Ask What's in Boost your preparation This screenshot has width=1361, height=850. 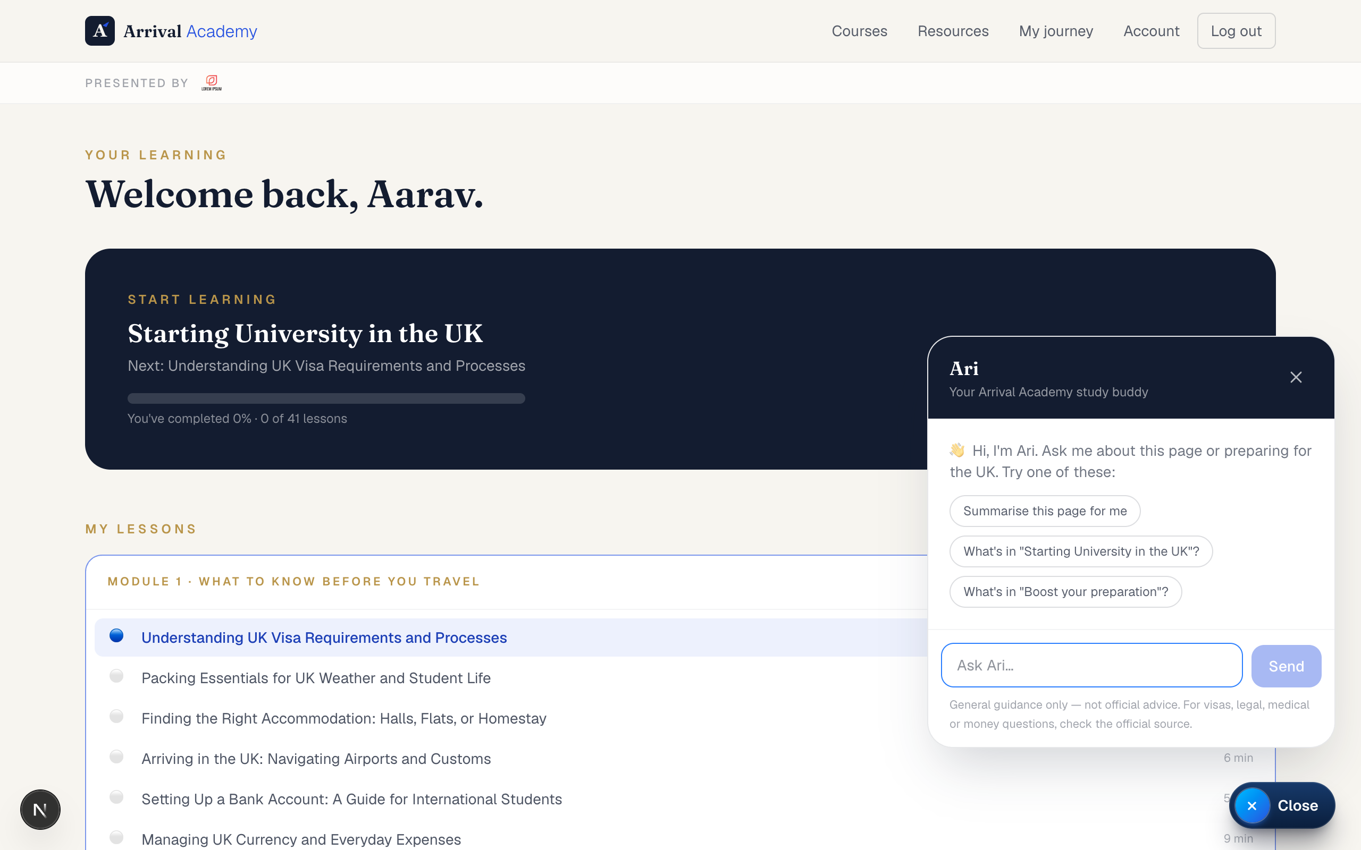tap(1065, 592)
